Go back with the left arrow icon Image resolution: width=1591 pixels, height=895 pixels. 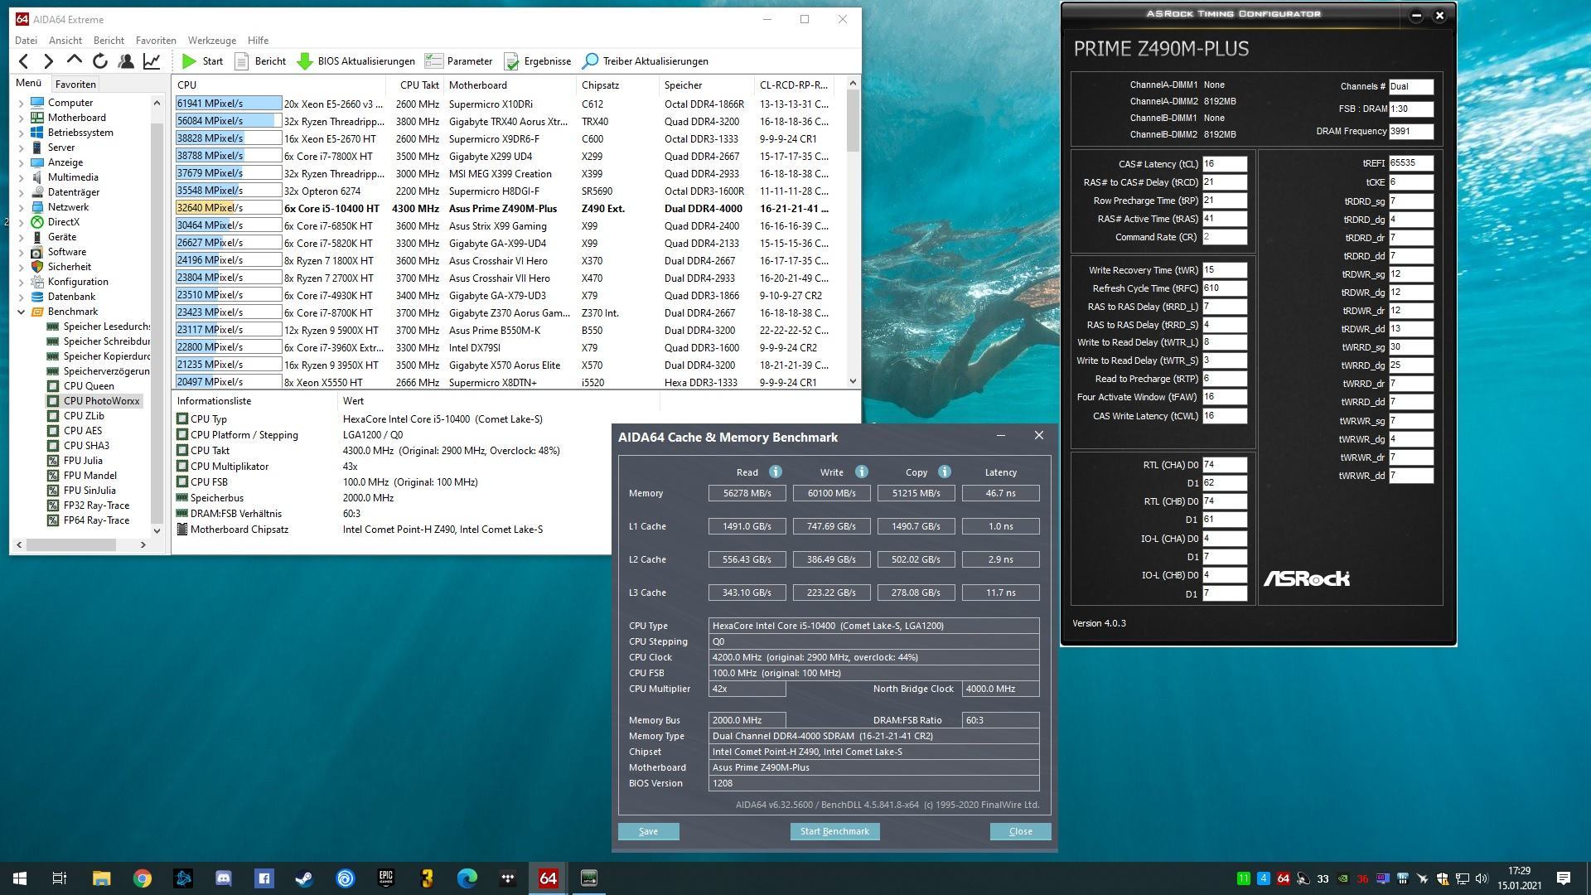coord(24,61)
